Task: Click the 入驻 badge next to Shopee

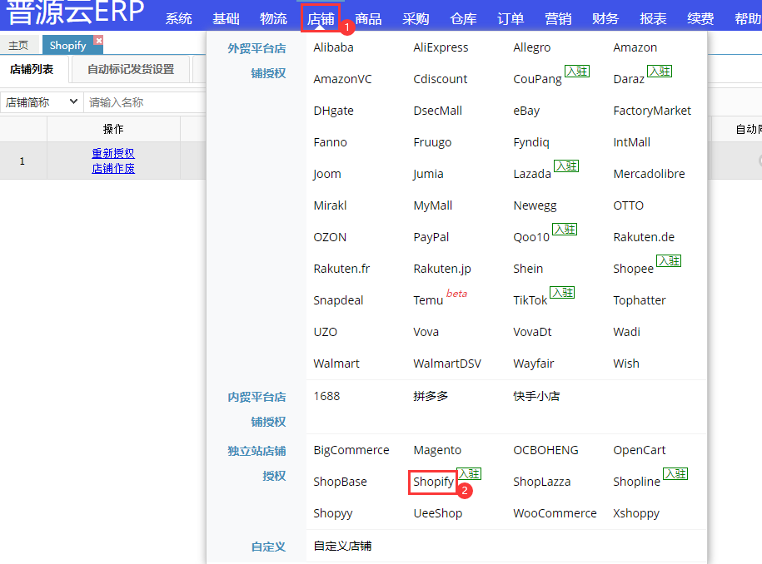Action: [x=669, y=260]
